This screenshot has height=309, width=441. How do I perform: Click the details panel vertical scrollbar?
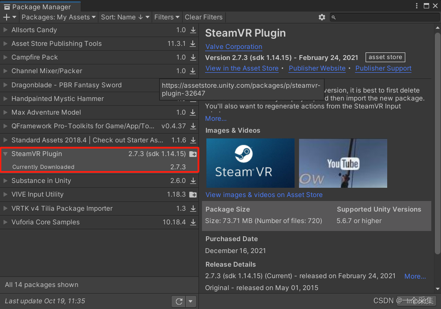pyautogui.click(x=437, y=143)
